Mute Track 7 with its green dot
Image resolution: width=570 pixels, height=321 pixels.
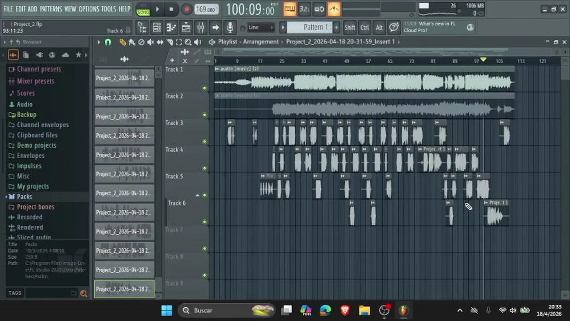[205, 249]
